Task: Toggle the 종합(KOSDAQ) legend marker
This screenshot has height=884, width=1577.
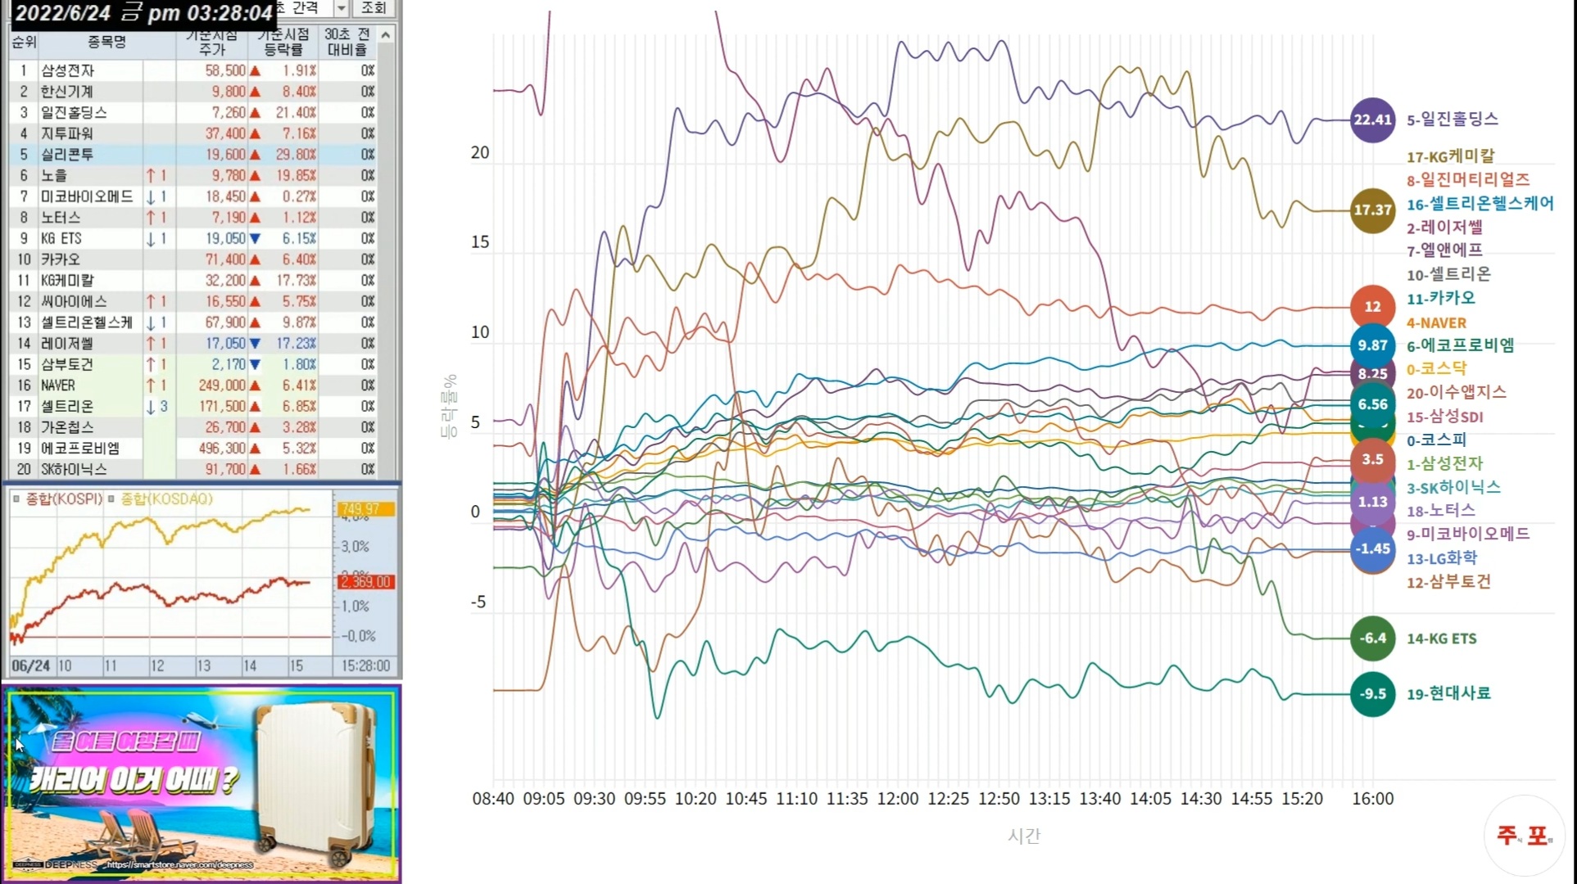Action: click(111, 498)
